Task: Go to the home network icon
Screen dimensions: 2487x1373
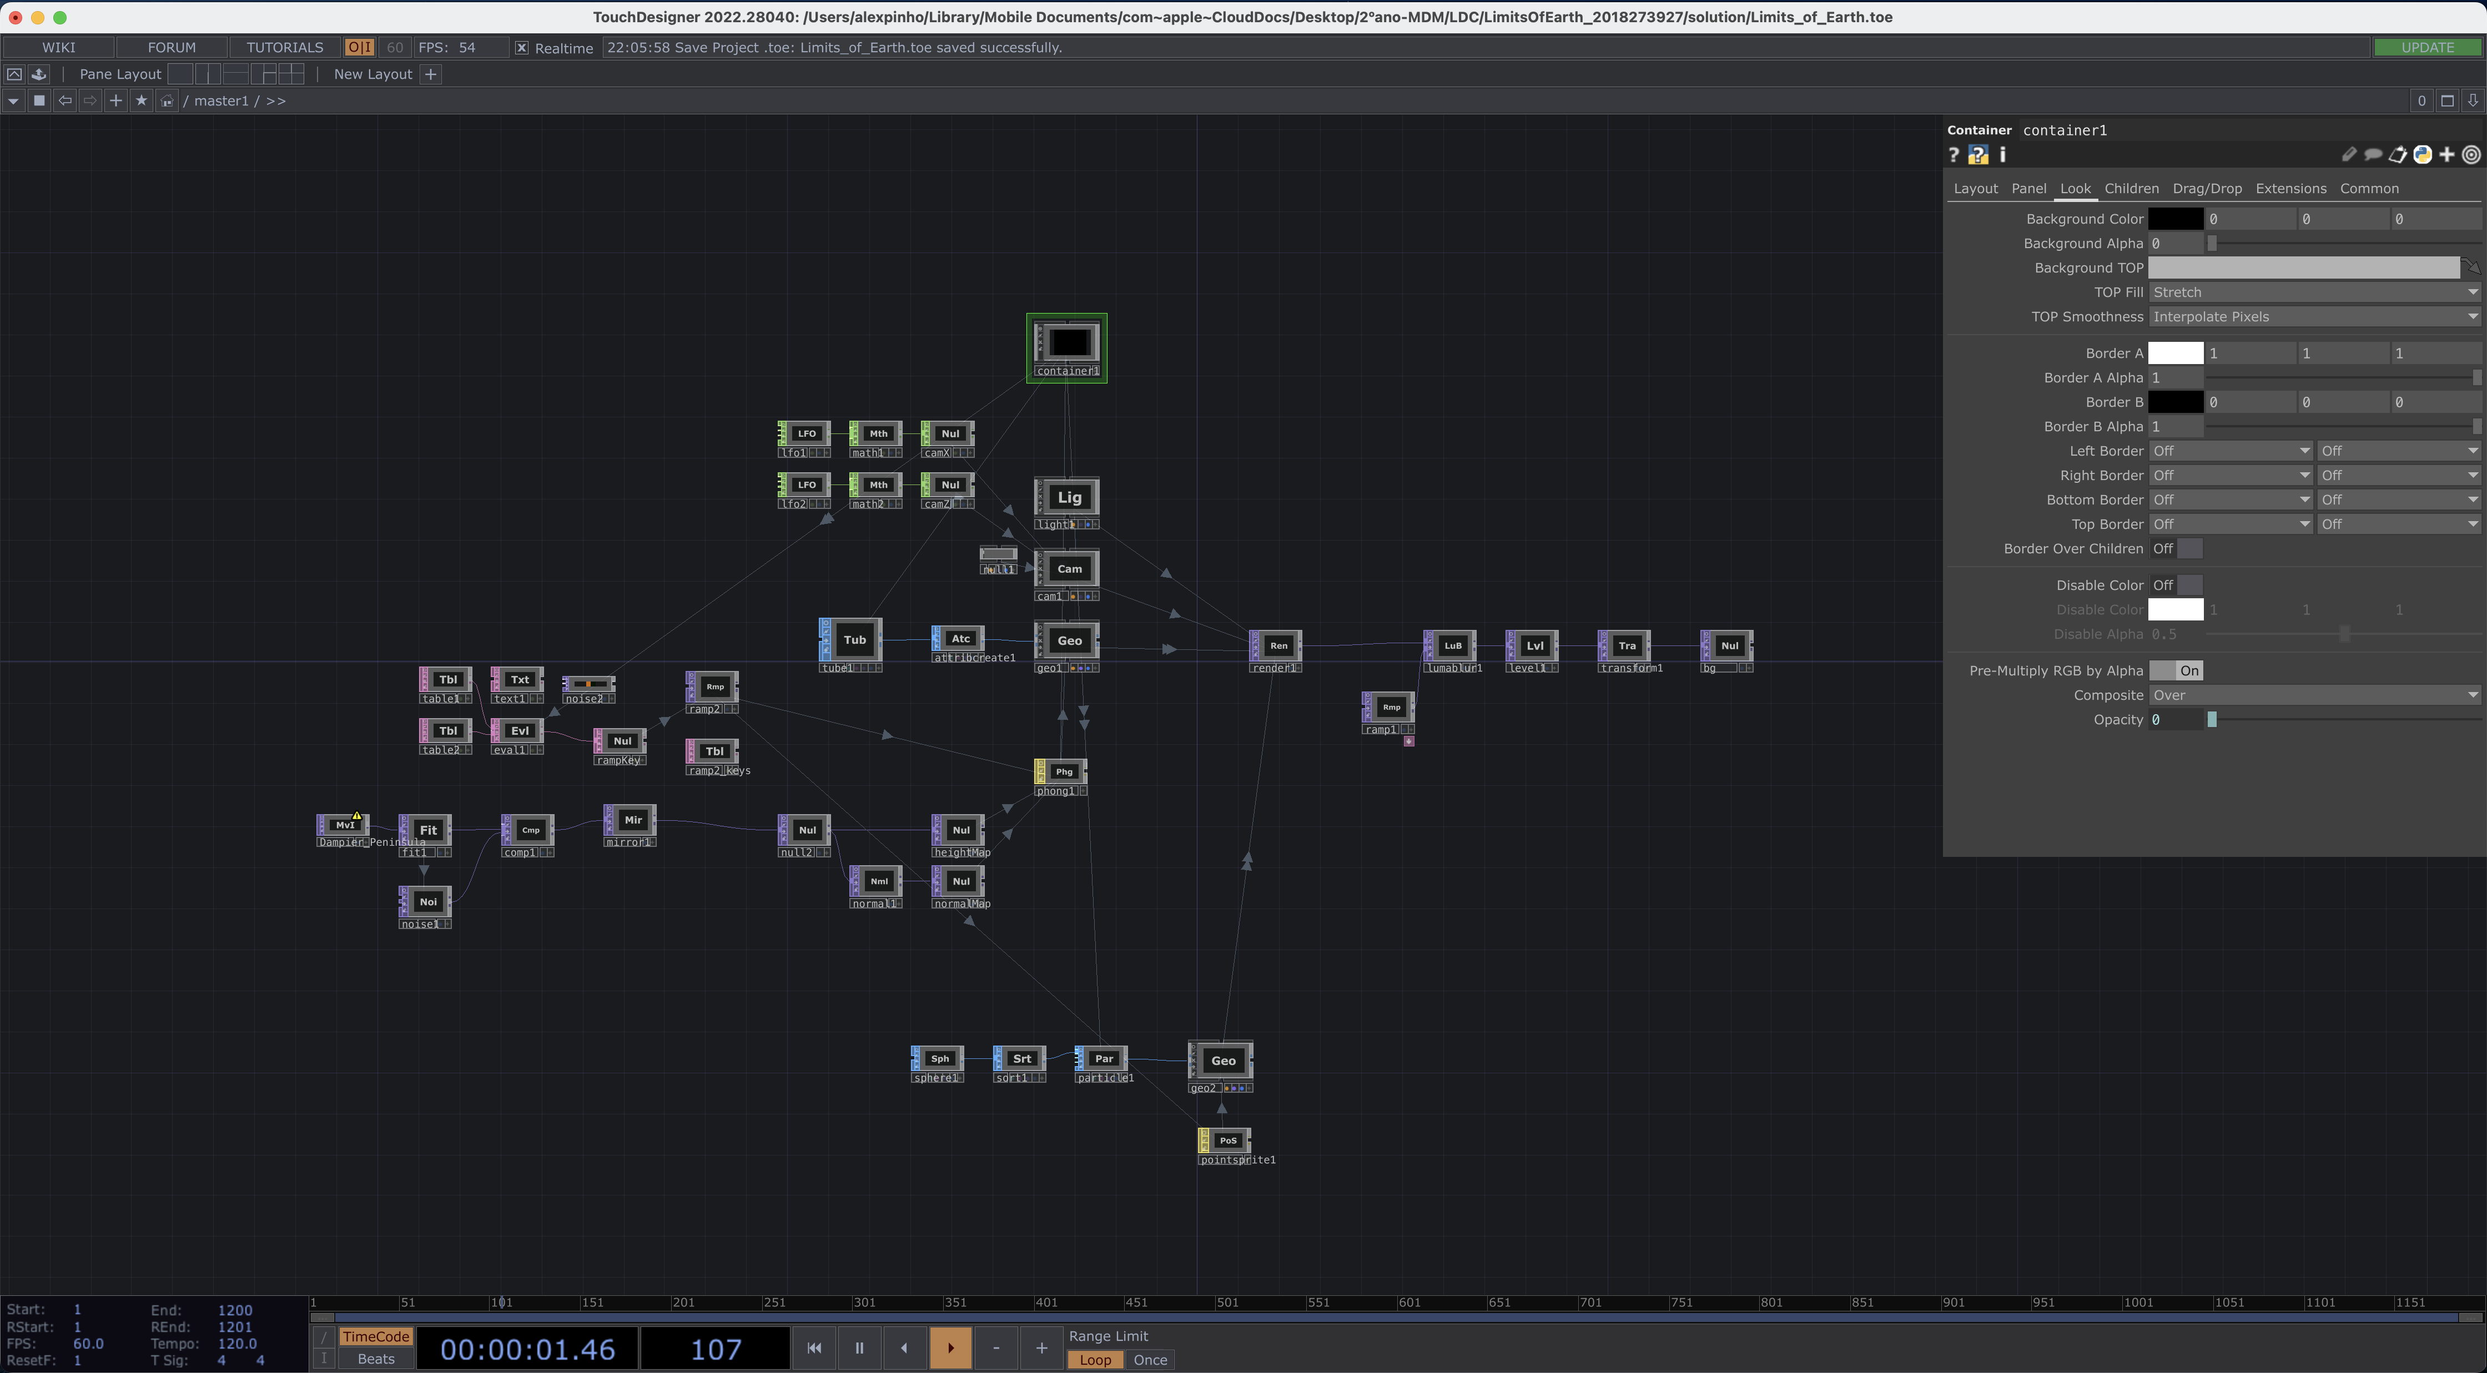Action: (167, 100)
